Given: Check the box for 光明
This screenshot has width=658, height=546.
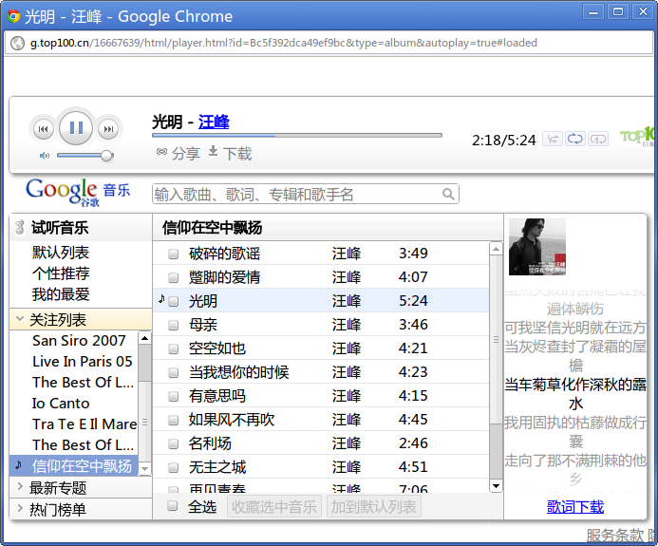Looking at the screenshot, I should [174, 301].
